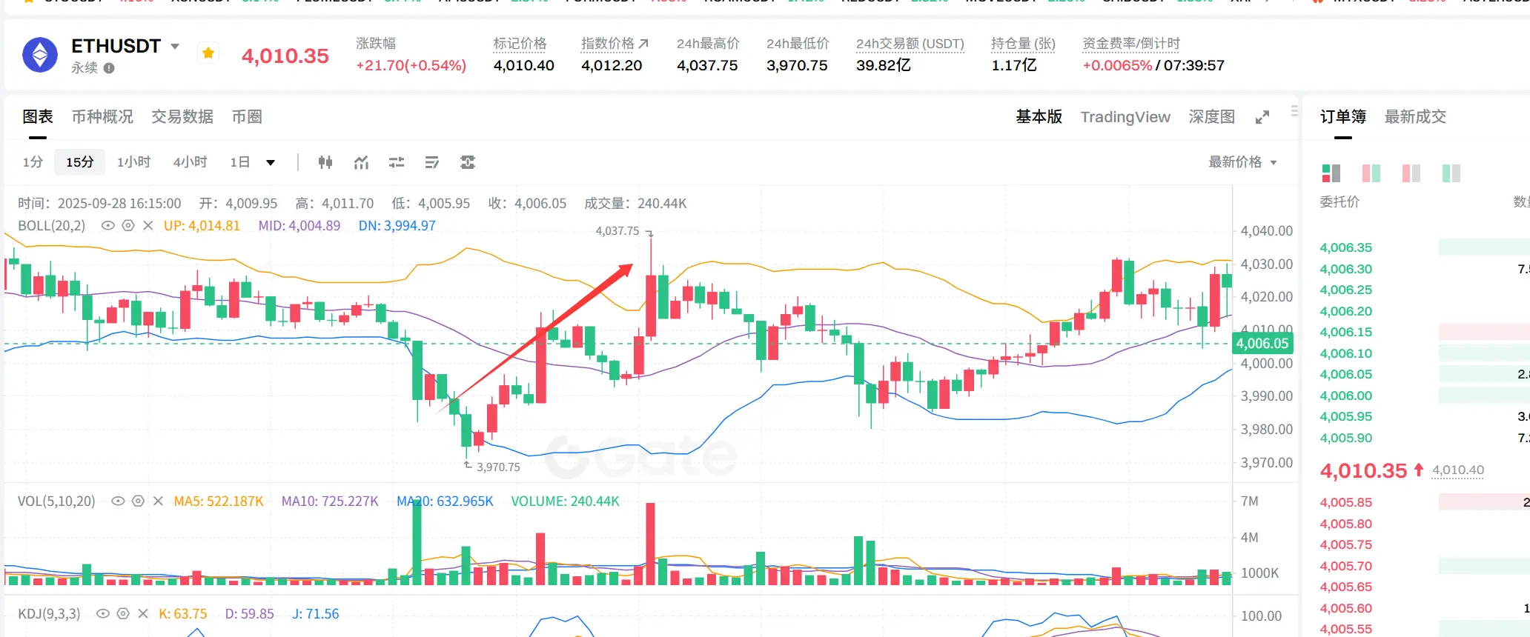Viewport: 1530px width, 637px height.
Task: Open the candlestick chart type selector
Action: pyautogui.click(x=325, y=162)
